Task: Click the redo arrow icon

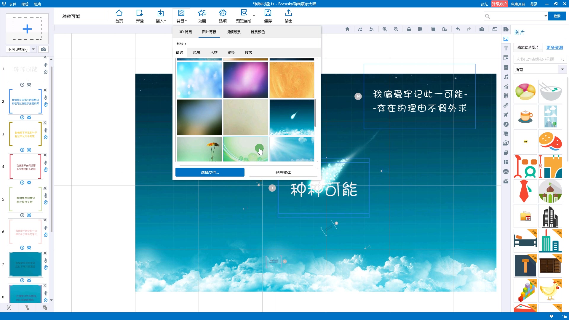Action: [469, 29]
